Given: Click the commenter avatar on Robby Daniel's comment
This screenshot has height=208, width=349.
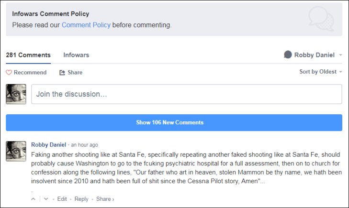Looking at the screenshot, I should [x=16, y=151].
